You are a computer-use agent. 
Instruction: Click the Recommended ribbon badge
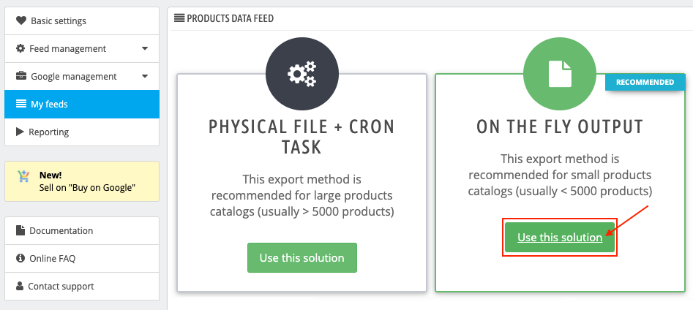pyautogui.click(x=645, y=82)
